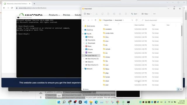Expand OneDrive in navigation pane

point(83,30)
